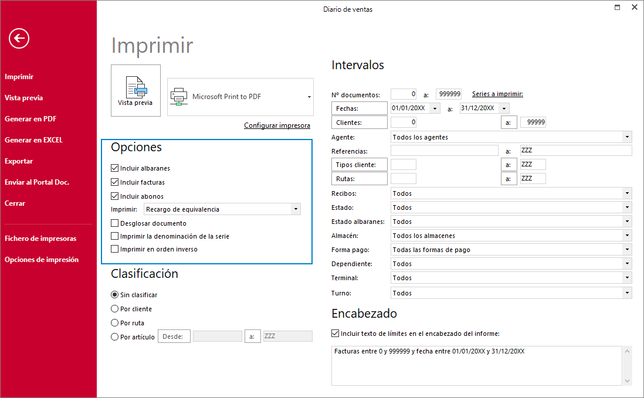The image size is (644, 398).
Task: Select Vista previa in the sidebar
Action: (24, 98)
